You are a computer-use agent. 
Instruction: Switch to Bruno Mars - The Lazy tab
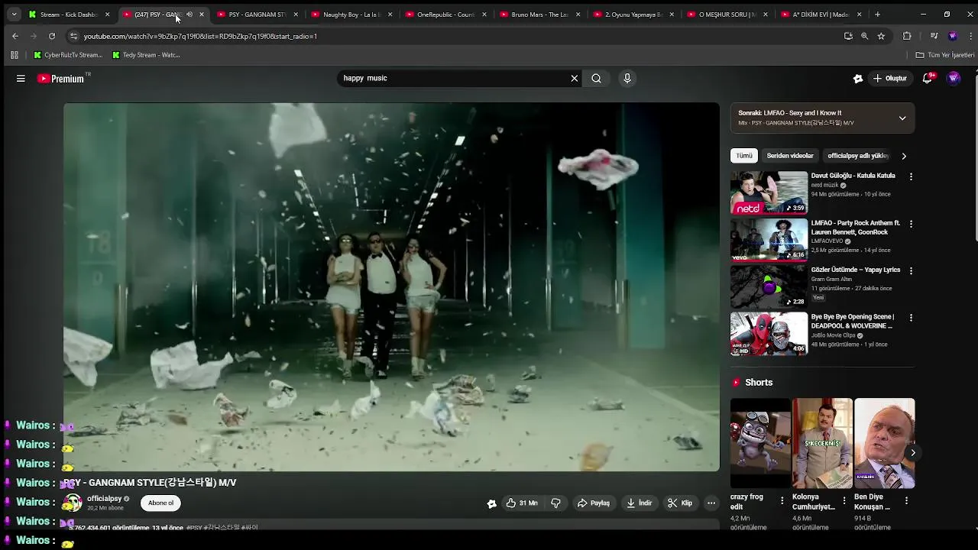538,15
